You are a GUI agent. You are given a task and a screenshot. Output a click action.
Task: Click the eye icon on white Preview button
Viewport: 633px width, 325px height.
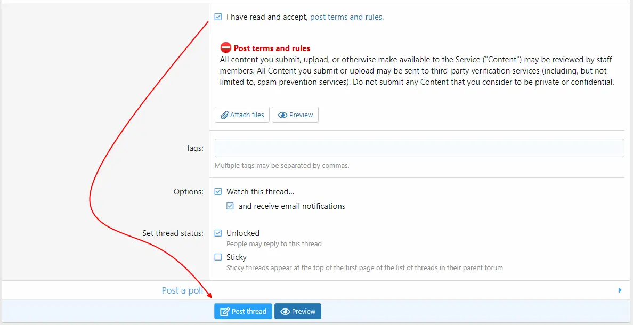[282, 115]
